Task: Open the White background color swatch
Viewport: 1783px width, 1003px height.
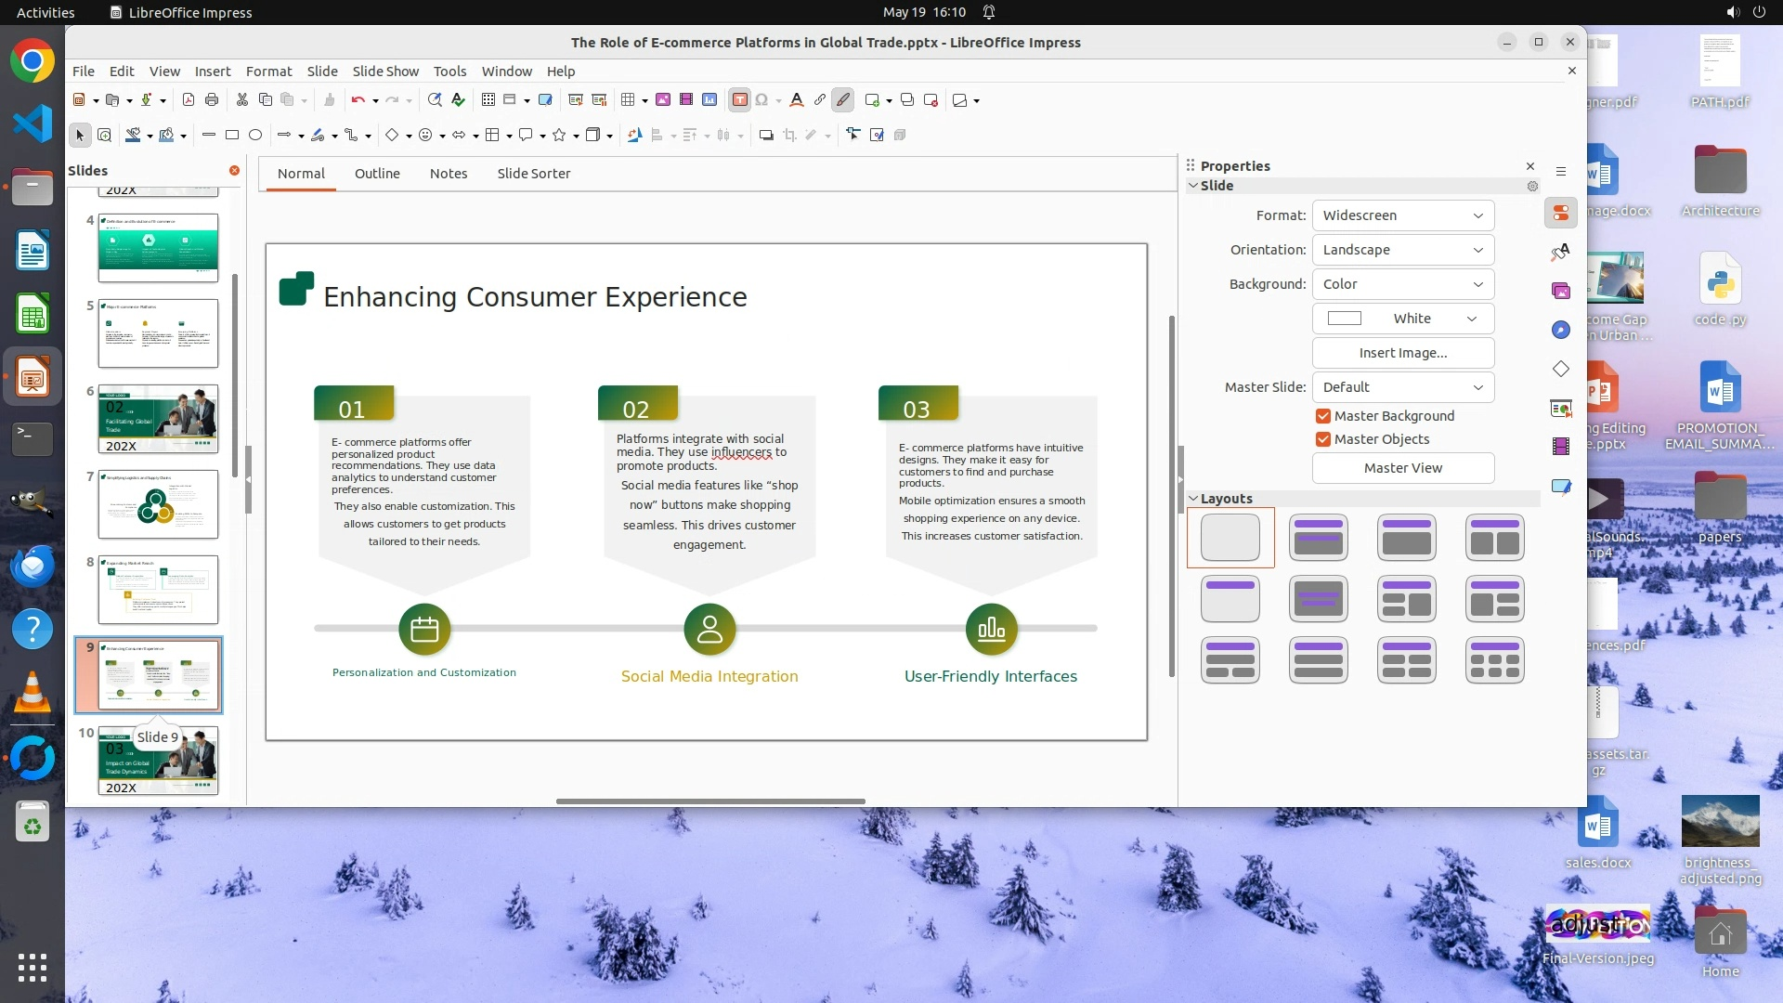Action: pyautogui.click(x=1402, y=319)
